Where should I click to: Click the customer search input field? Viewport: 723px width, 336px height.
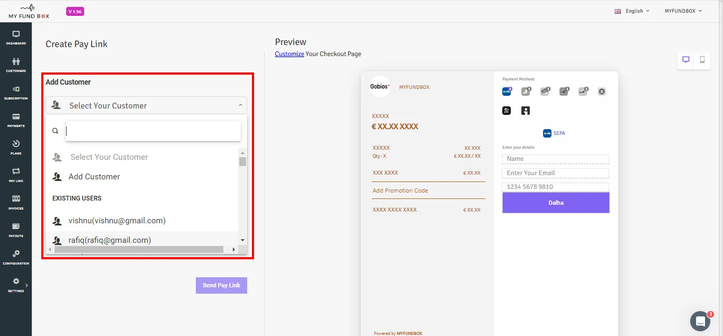point(153,131)
